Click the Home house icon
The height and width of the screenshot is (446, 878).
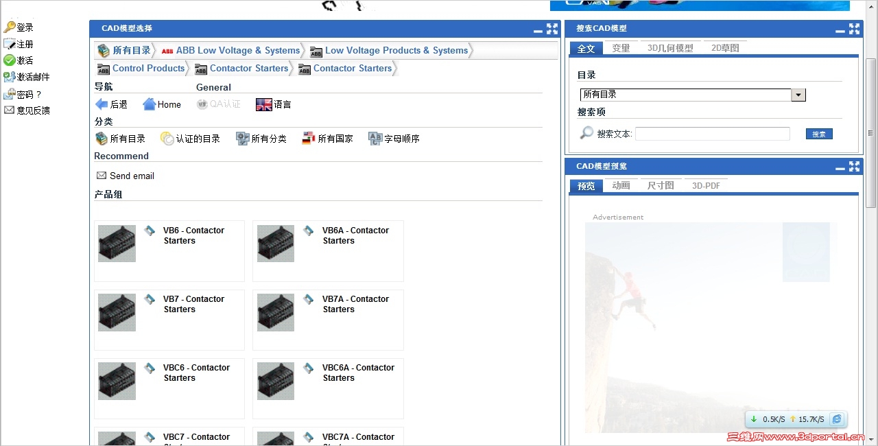pos(149,104)
